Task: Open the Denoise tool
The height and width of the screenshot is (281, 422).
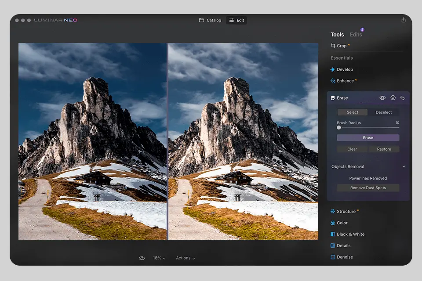Action: [345, 257]
